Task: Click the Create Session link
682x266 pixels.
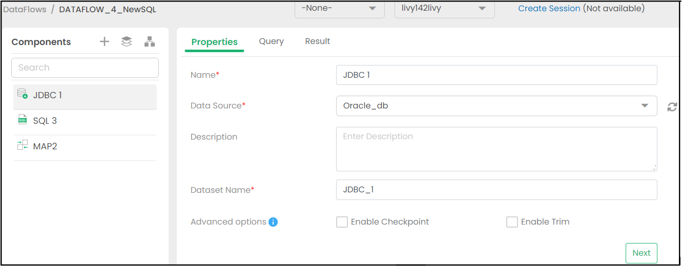Action: [549, 9]
